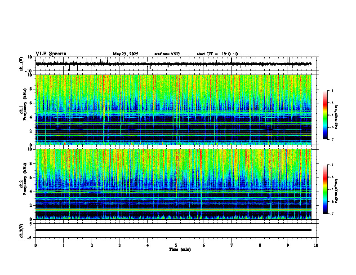Click the "VLF Spectra" plot title

(51, 54)
